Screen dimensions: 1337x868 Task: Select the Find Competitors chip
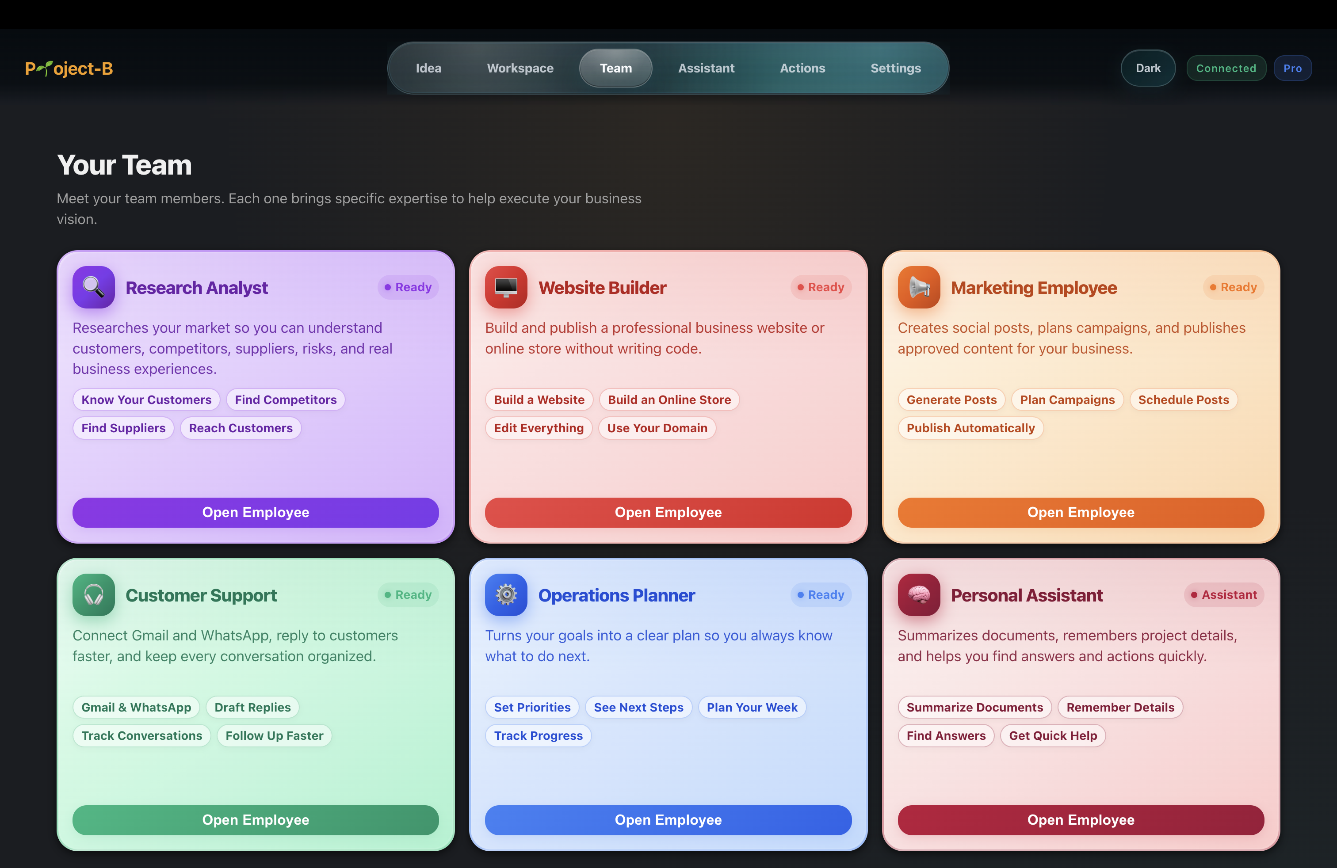pos(285,399)
